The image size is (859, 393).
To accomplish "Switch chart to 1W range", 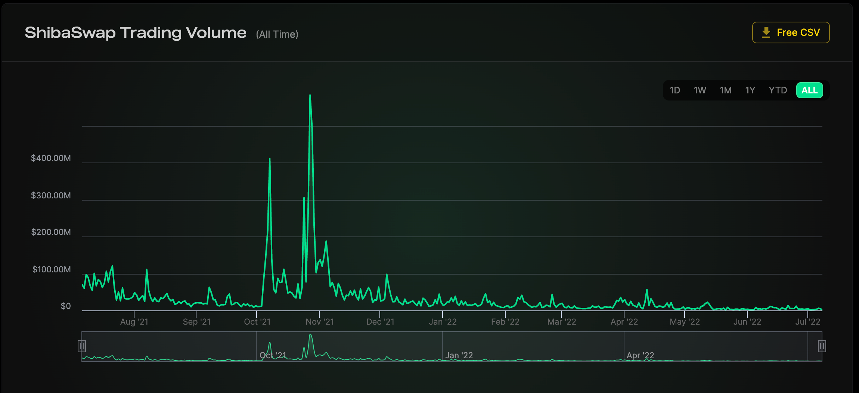I will [700, 90].
